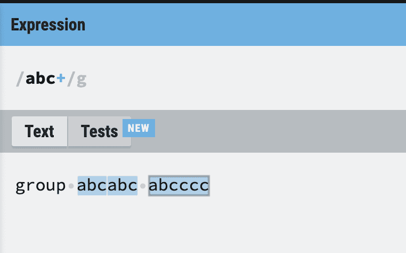Click the space dot after group
The width and height of the screenshot is (406, 253).
click(71, 186)
